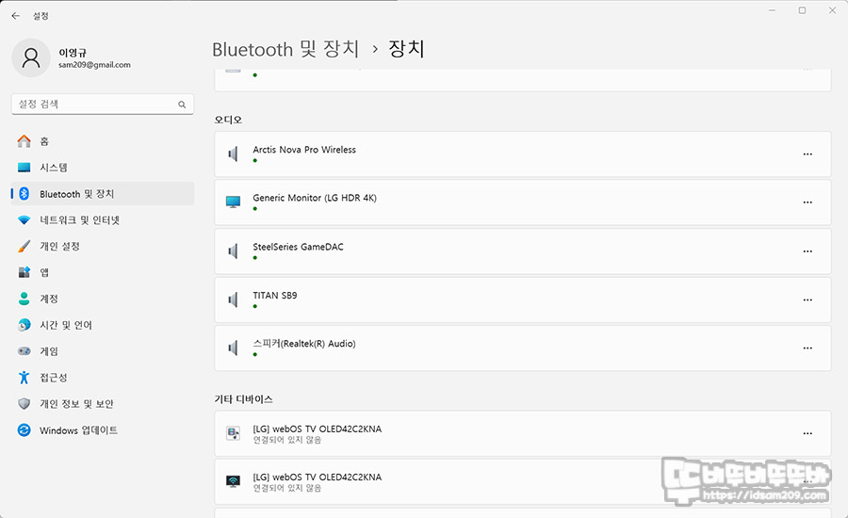Open 개인 설정 personalization page

coord(102,246)
